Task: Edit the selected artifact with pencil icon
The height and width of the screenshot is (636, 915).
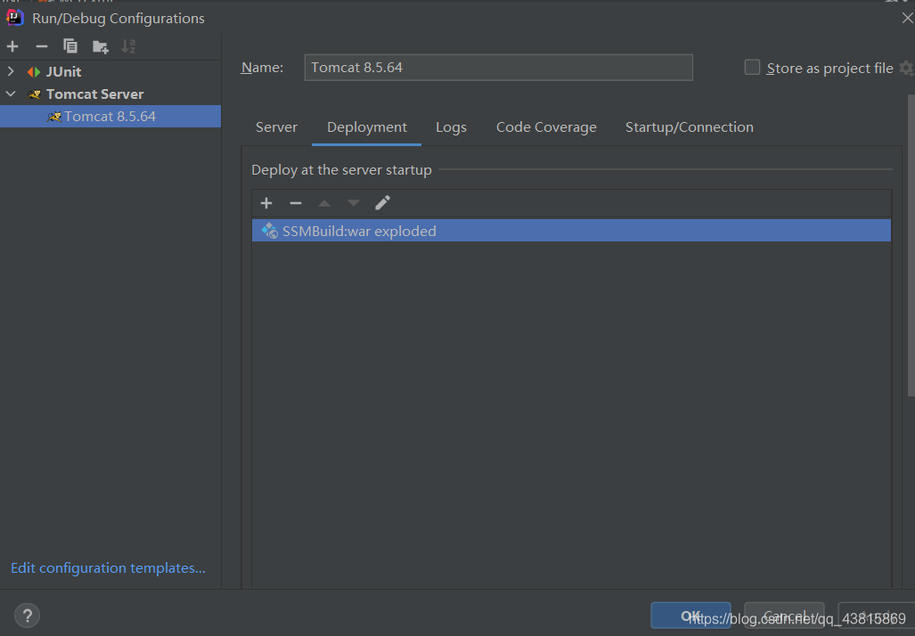Action: pyautogui.click(x=383, y=202)
